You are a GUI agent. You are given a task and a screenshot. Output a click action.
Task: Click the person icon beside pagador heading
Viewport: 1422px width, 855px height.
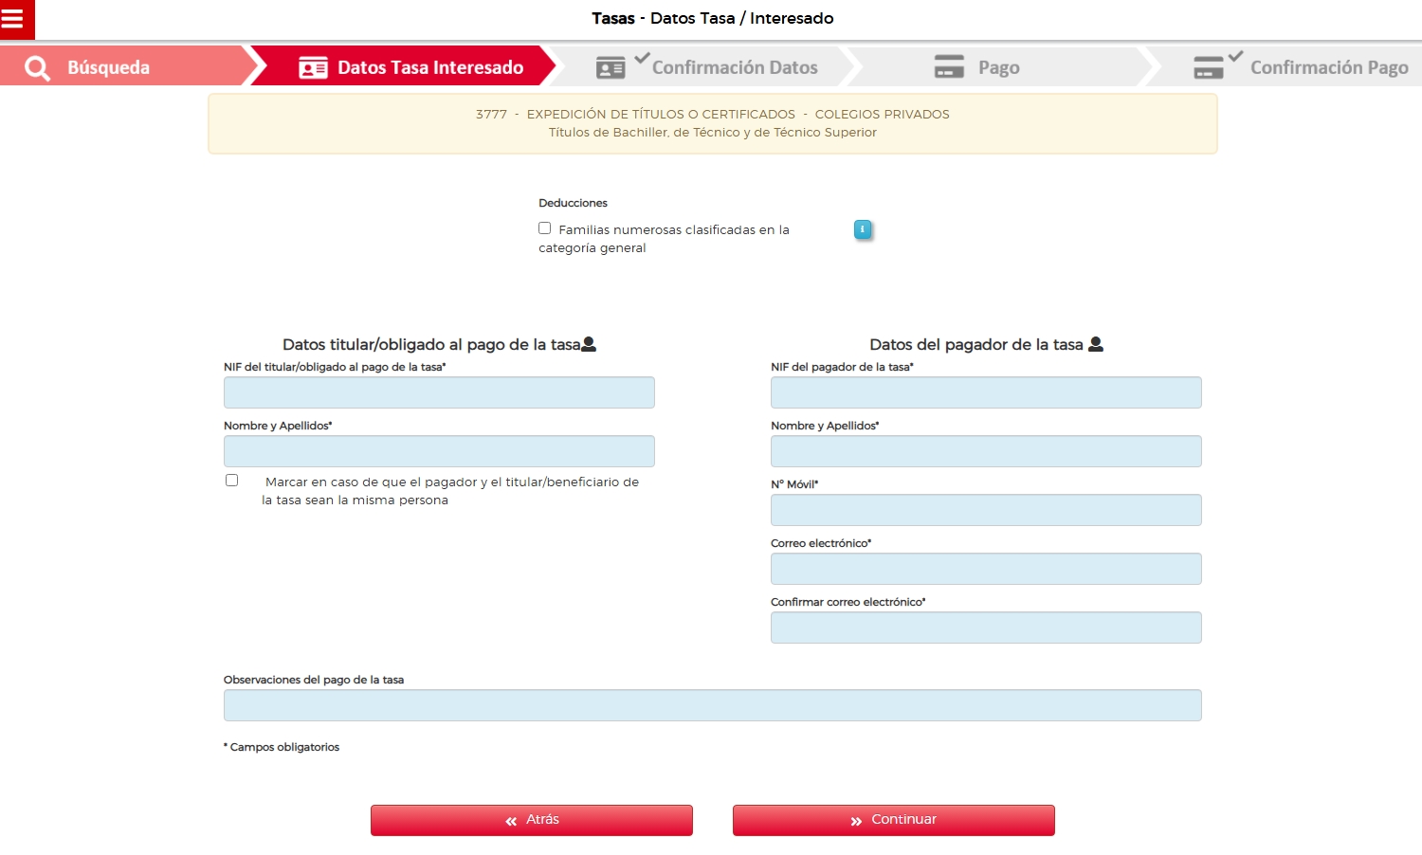(1096, 344)
